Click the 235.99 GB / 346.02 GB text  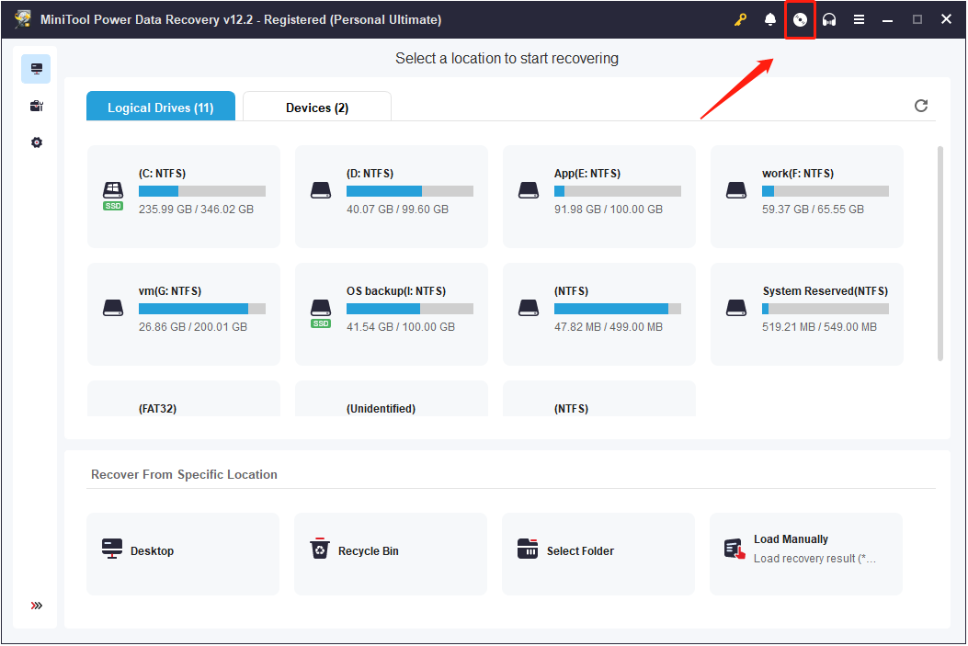(x=197, y=210)
